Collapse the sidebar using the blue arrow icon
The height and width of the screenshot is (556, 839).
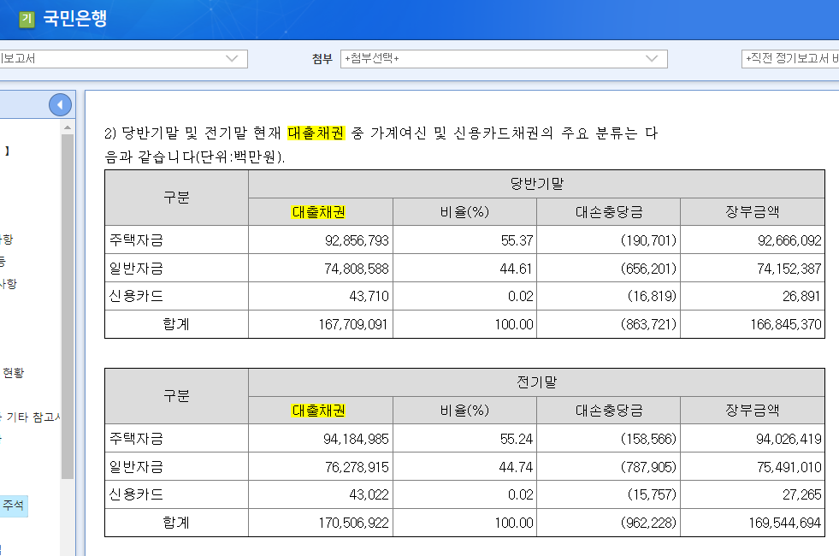click(59, 104)
